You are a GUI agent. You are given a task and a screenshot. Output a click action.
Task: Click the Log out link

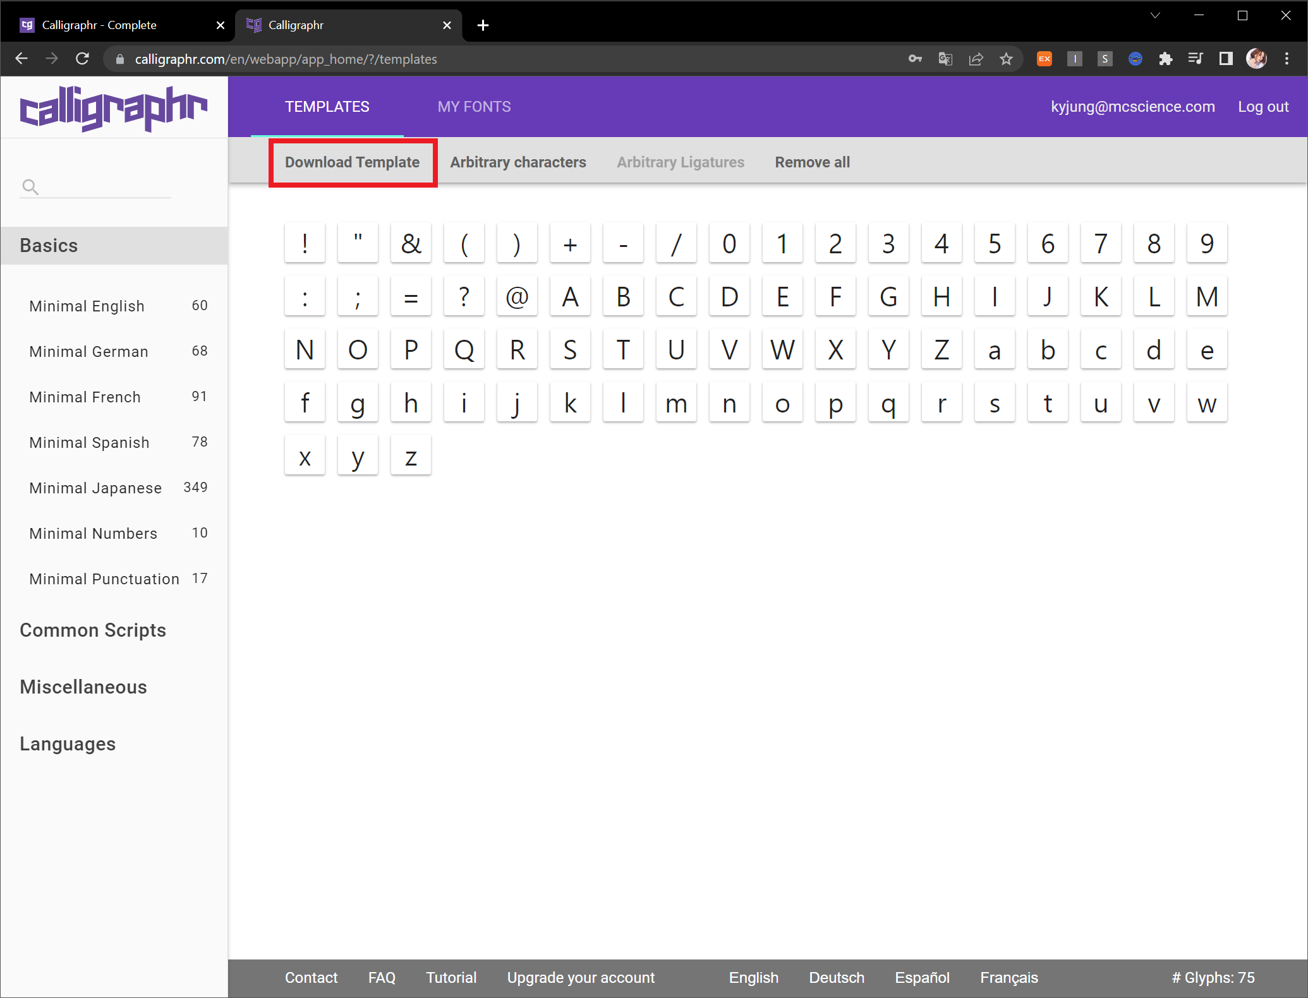click(x=1263, y=107)
